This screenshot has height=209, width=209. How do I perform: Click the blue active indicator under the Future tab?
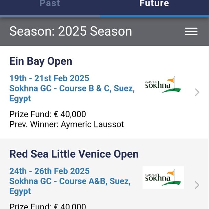pos(154,16)
